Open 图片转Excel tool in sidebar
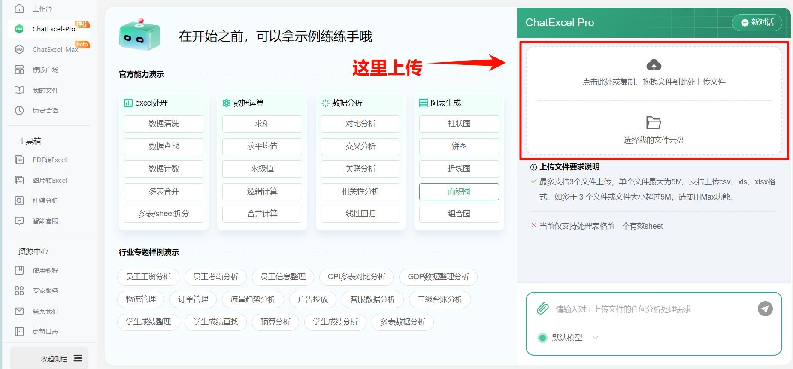The height and width of the screenshot is (369, 793). coord(50,181)
